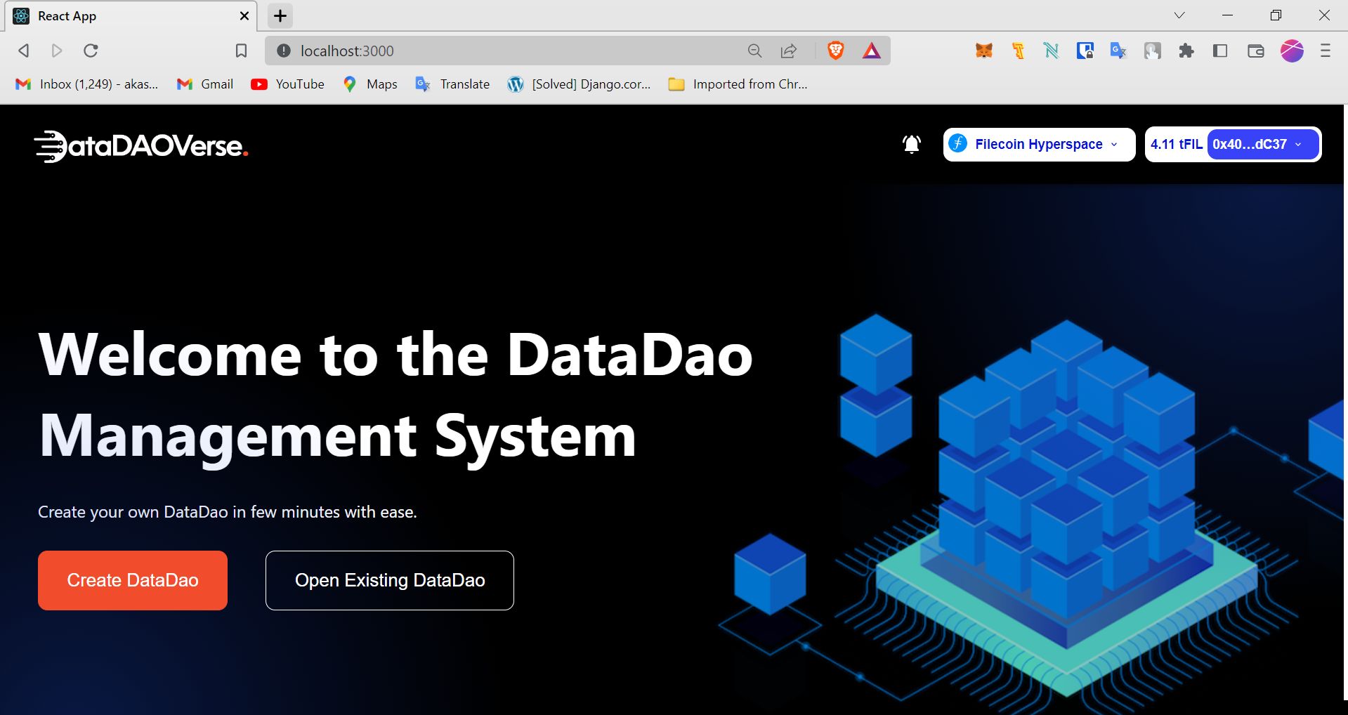Open the Brave Shields lion icon
The width and height of the screenshot is (1348, 715).
pyautogui.click(x=835, y=51)
